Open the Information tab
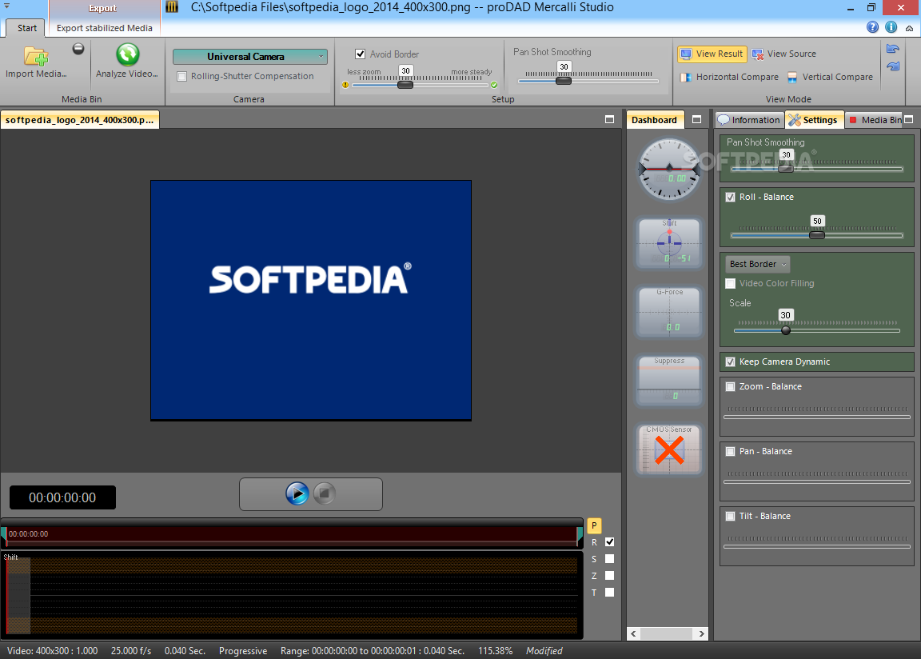The height and width of the screenshot is (659, 921). pos(749,120)
